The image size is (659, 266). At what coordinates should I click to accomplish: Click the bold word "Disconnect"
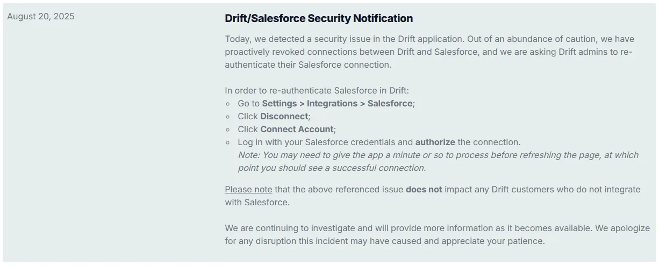coord(284,117)
